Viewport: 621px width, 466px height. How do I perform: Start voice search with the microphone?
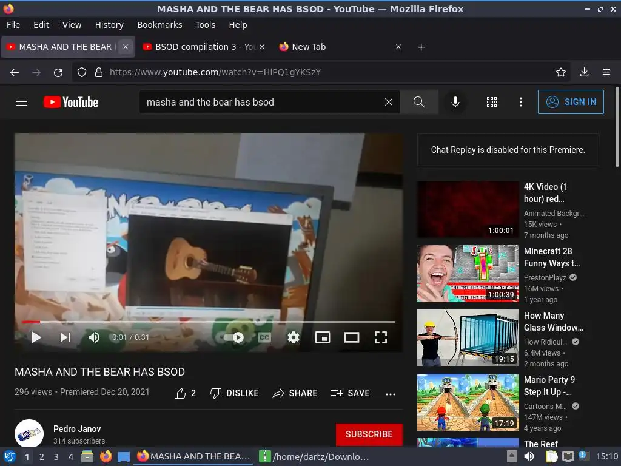(x=455, y=102)
